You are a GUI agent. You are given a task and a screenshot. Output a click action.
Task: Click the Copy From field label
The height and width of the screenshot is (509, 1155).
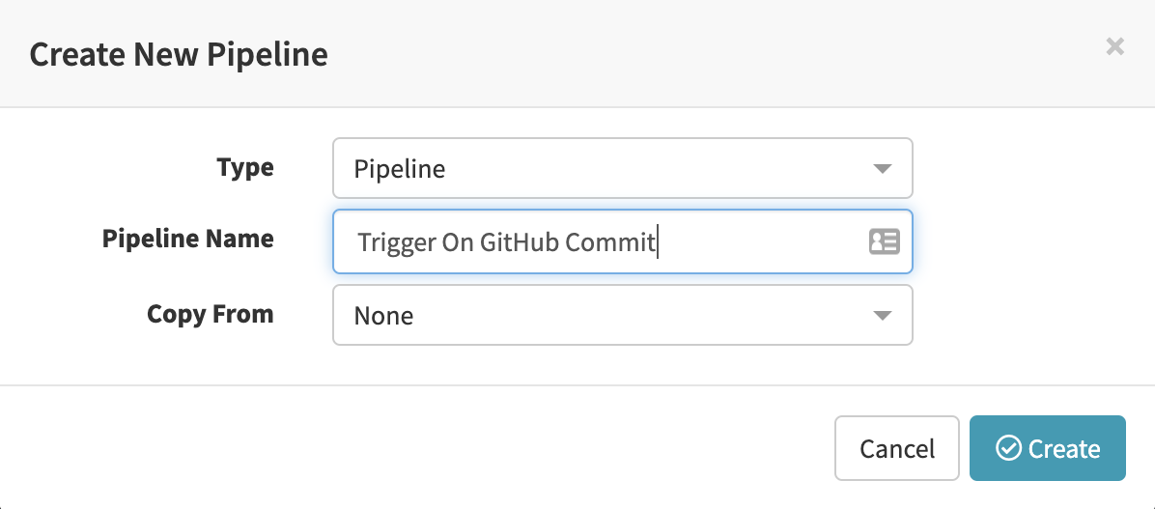[x=210, y=314]
